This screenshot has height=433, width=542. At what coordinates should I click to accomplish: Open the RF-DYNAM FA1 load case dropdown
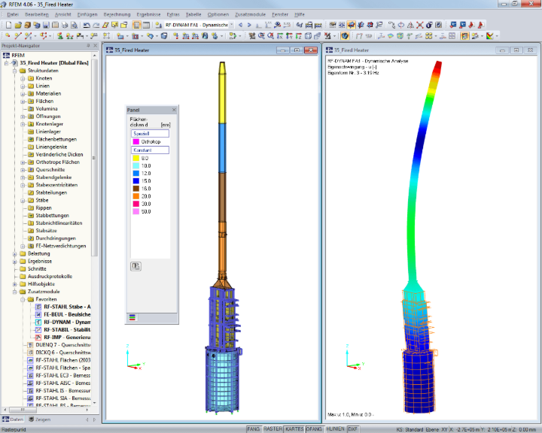tap(232, 25)
